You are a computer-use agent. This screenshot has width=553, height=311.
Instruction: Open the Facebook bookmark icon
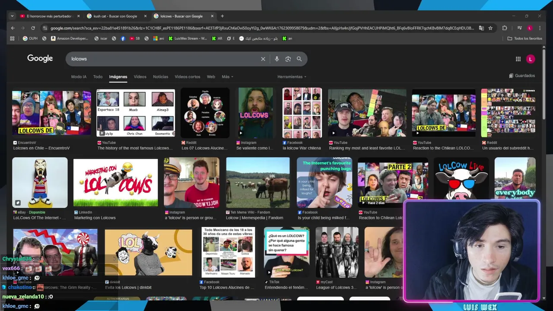(x=123, y=38)
